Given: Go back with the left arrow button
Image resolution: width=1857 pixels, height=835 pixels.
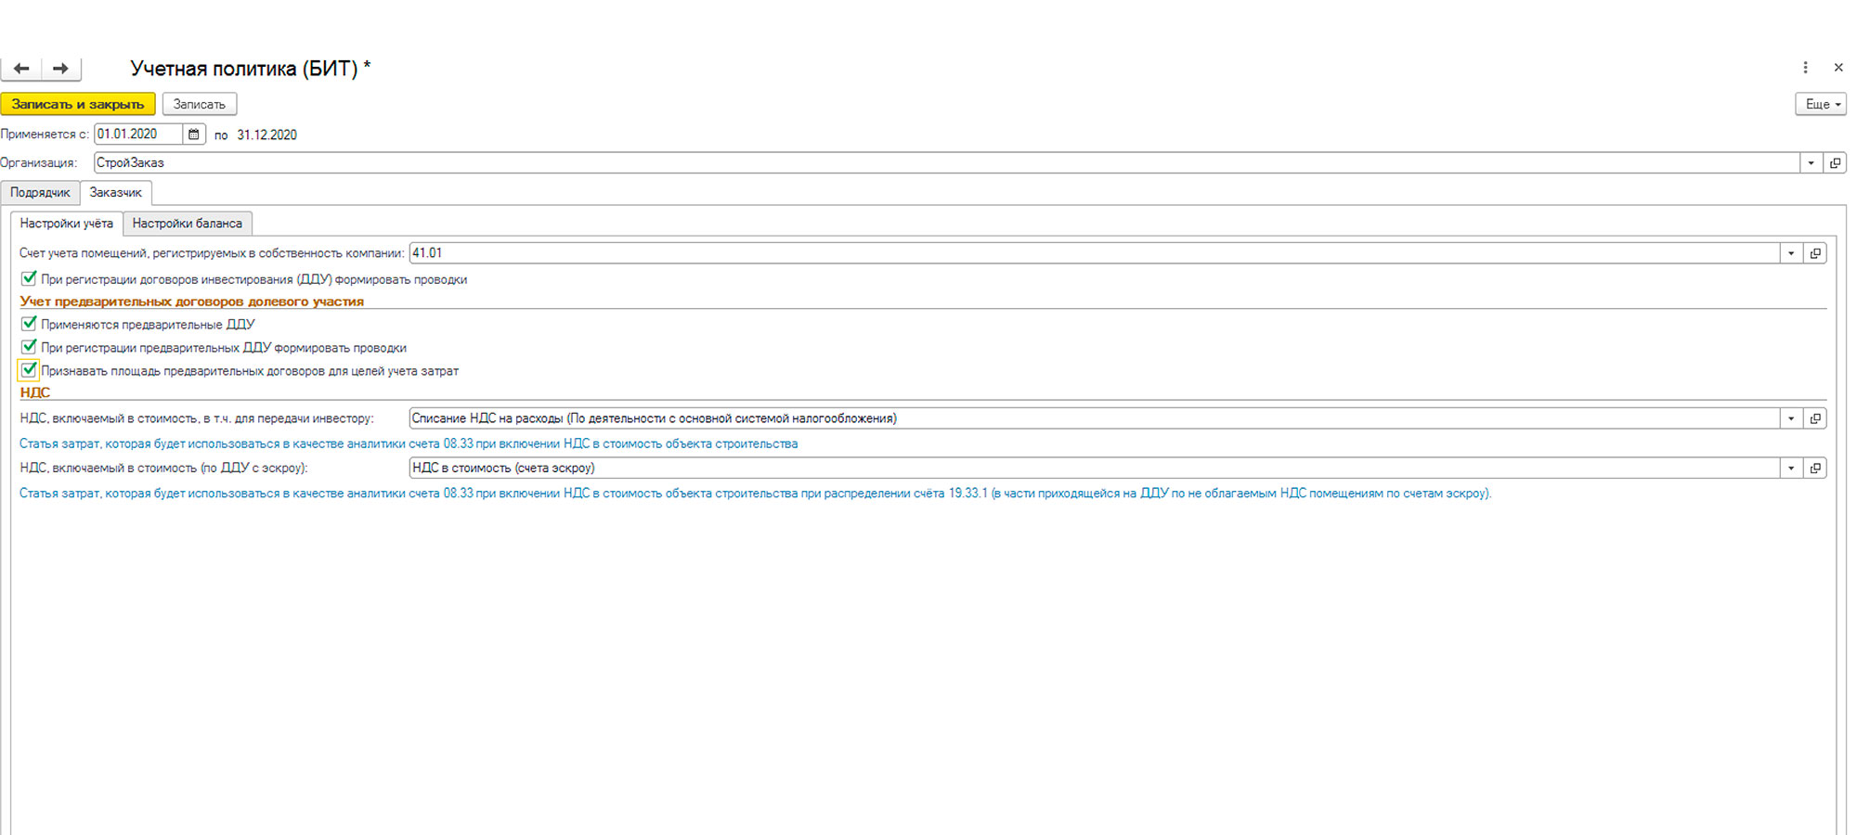Looking at the screenshot, I should coord(21,69).
